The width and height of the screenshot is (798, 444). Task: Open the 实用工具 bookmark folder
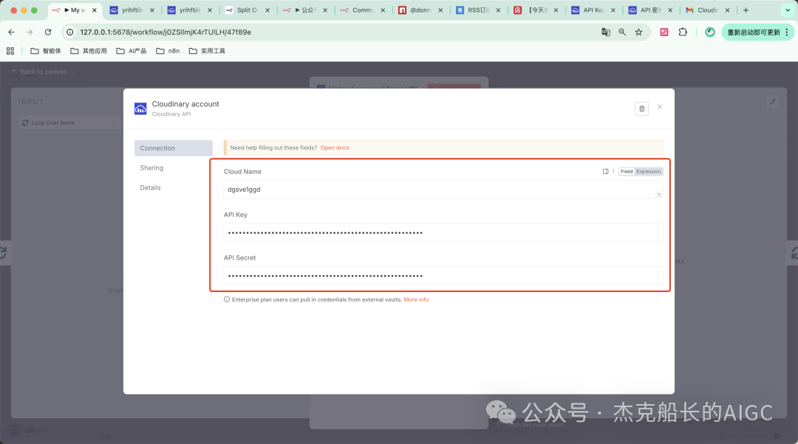click(x=207, y=51)
